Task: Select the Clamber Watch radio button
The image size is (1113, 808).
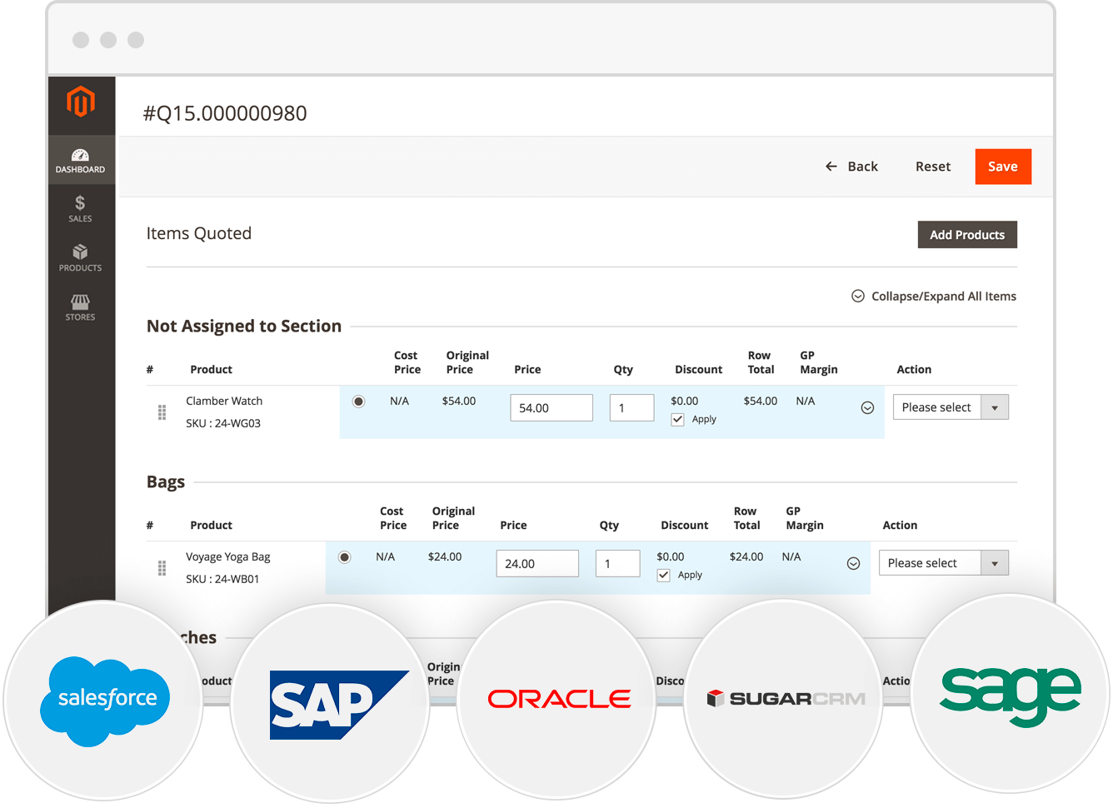Action: (x=359, y=402)
